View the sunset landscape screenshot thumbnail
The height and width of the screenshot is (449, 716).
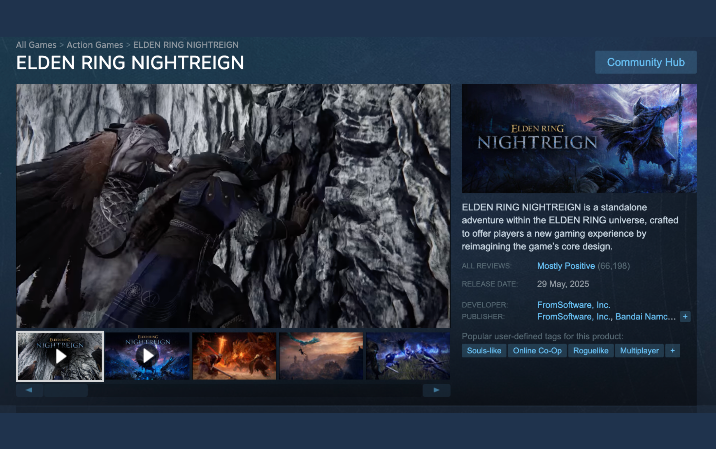tap(321, 356)
